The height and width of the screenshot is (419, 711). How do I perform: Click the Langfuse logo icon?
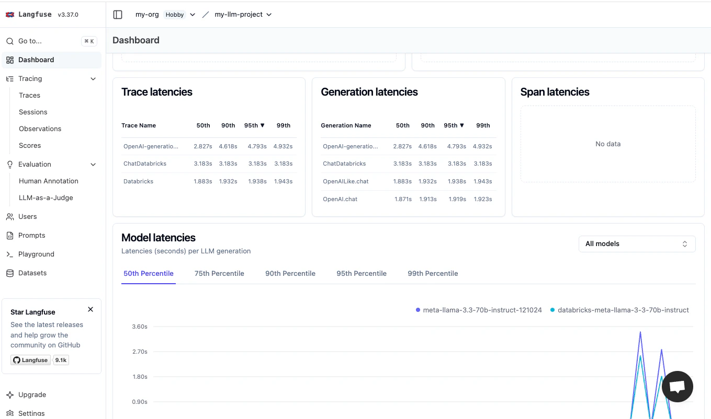click(x=10, y=15)
